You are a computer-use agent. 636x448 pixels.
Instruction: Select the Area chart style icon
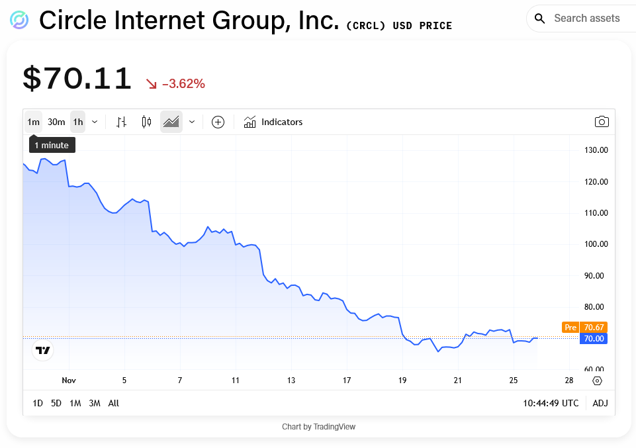(x=171, y=122)
